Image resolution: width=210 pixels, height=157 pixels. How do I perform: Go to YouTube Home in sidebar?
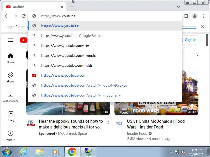[10, 58]
